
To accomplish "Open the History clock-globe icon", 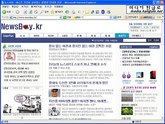I will tap(67, 12).
